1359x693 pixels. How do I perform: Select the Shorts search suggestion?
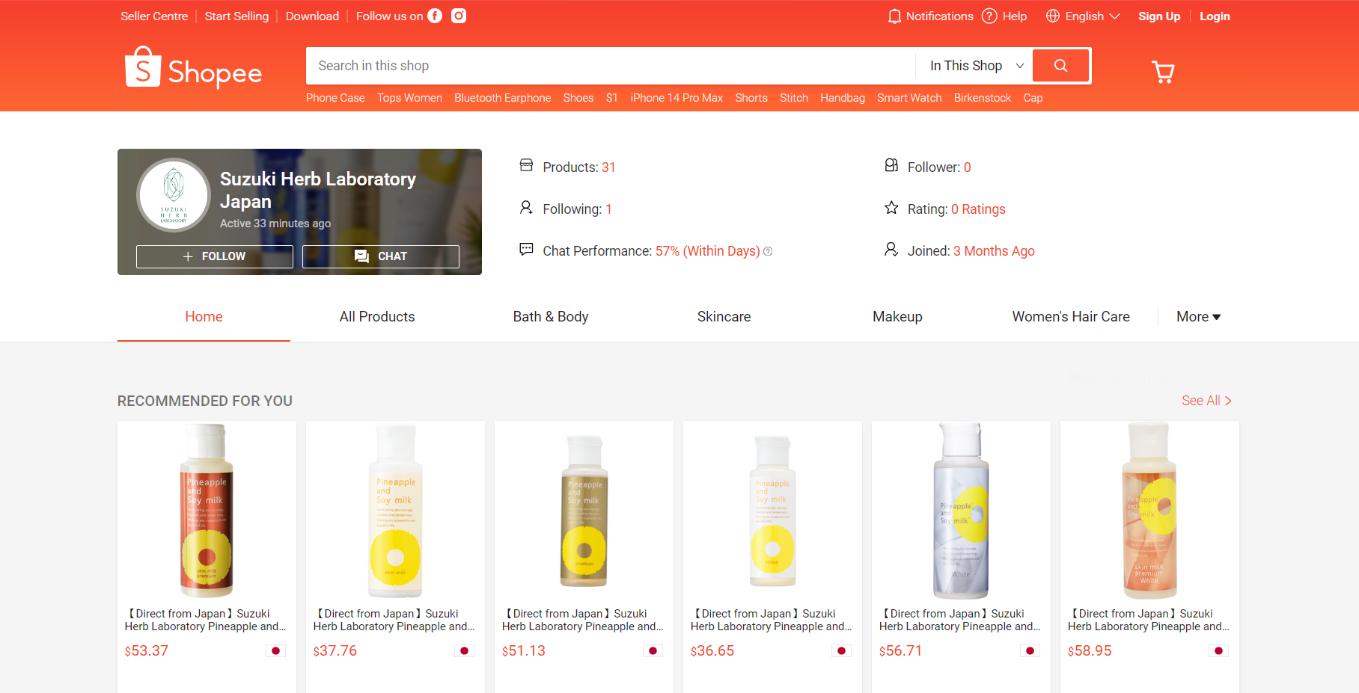(751, 98)
